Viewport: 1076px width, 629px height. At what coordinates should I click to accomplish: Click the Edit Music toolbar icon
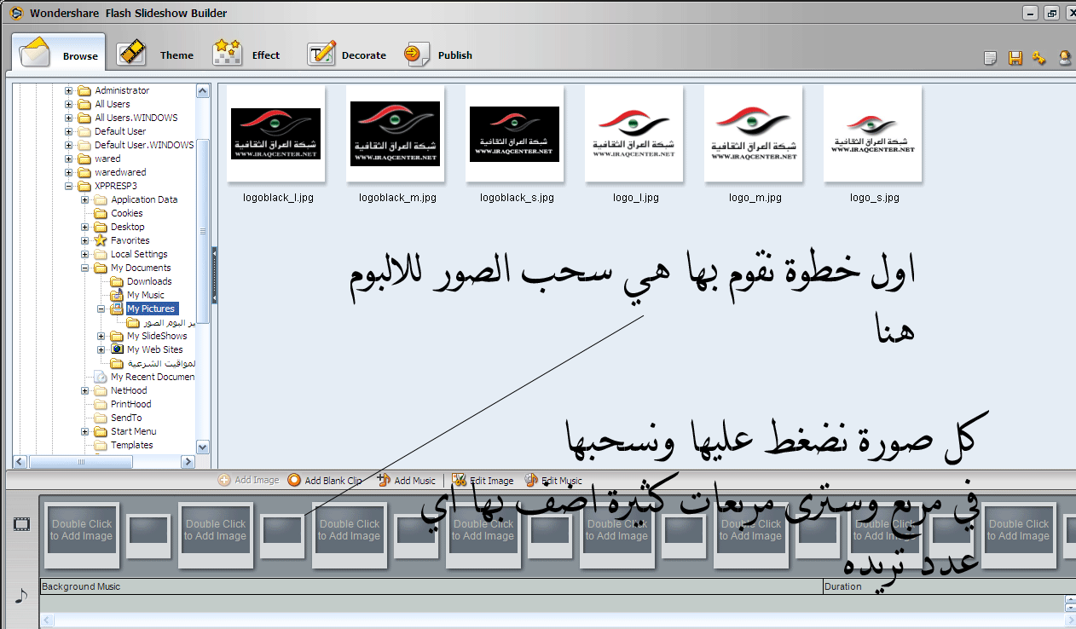coord(531,481)
